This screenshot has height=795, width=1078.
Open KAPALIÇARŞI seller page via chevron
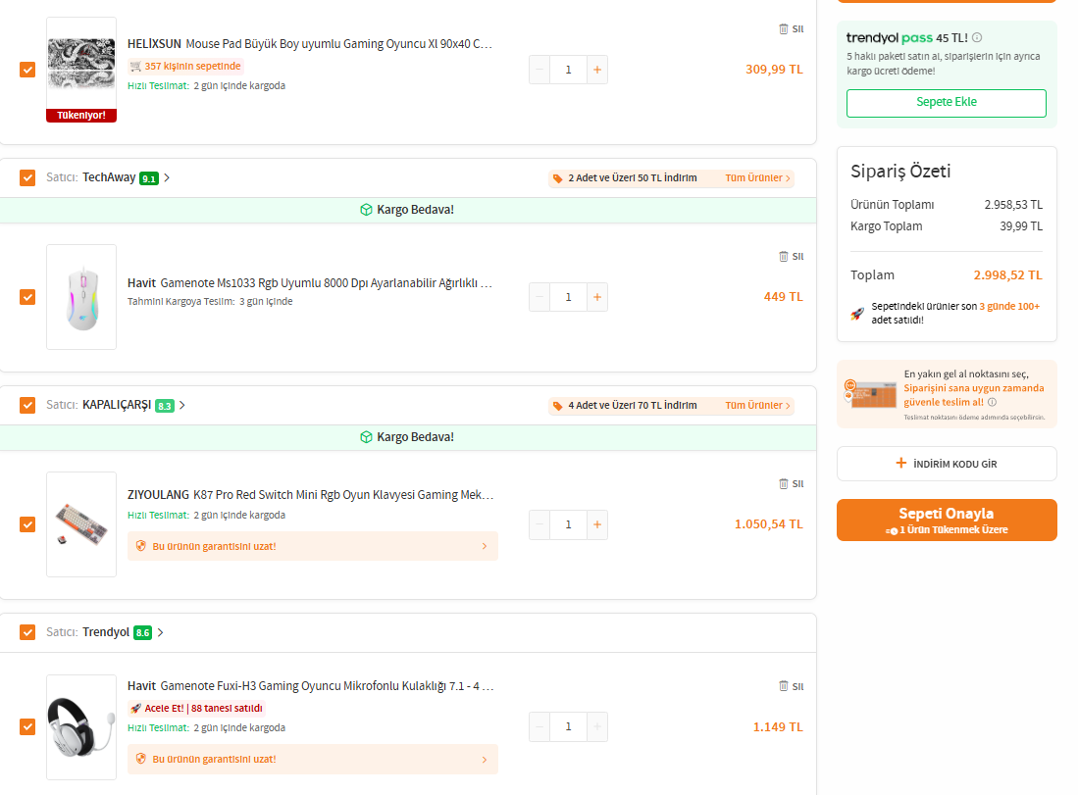click(182, 406)
